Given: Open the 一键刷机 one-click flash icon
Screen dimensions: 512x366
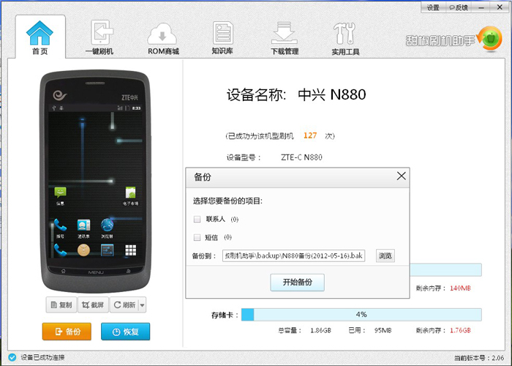Looking at the screenshot, I should pyautogui.click(x=101, y=32).
